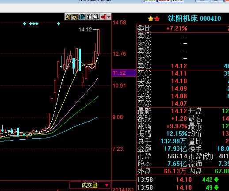The width and height of the screenshot is (229, 191).
Task: Click the 内盘 label
Action: pos(195,172)
